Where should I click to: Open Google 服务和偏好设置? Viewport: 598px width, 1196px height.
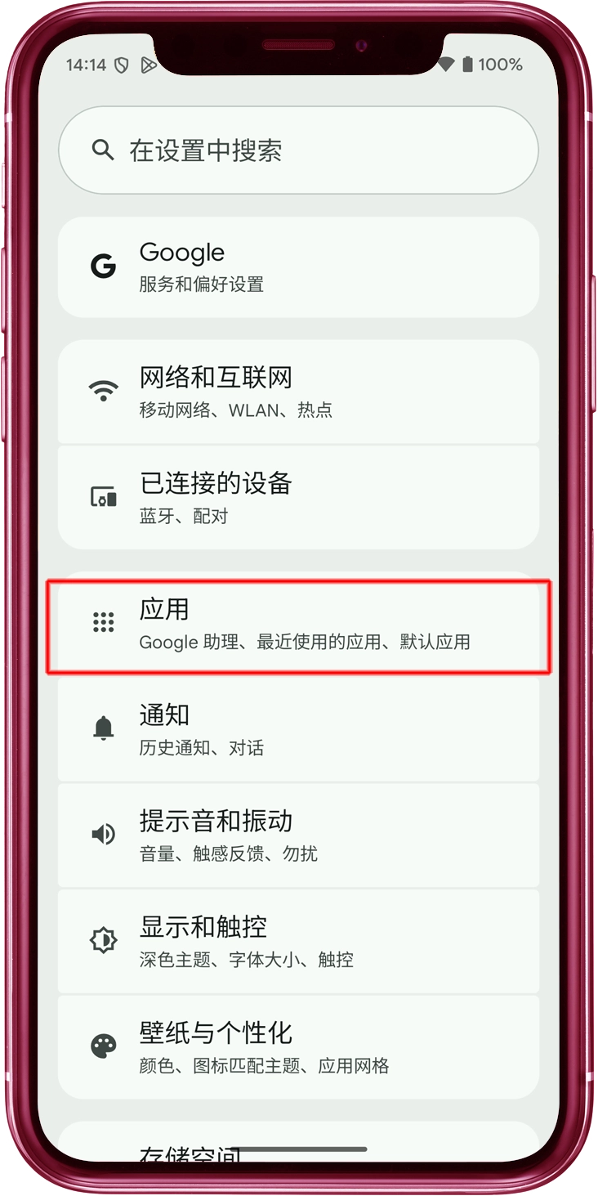click(x=298, y=267)
